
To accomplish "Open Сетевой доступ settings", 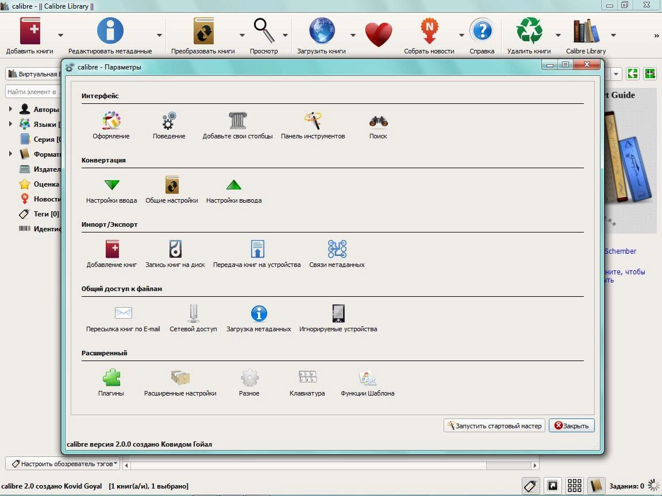I will click(x=193, y=319).
